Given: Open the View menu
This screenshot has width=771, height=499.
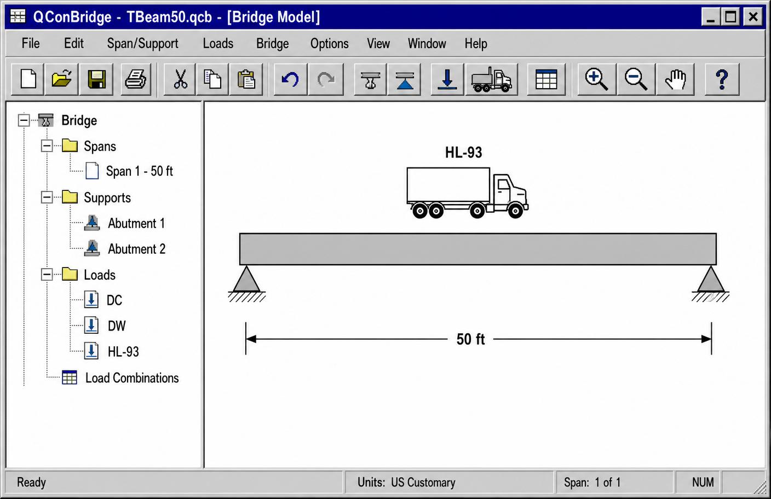Looking at the screenshot, I should [378, 43].
